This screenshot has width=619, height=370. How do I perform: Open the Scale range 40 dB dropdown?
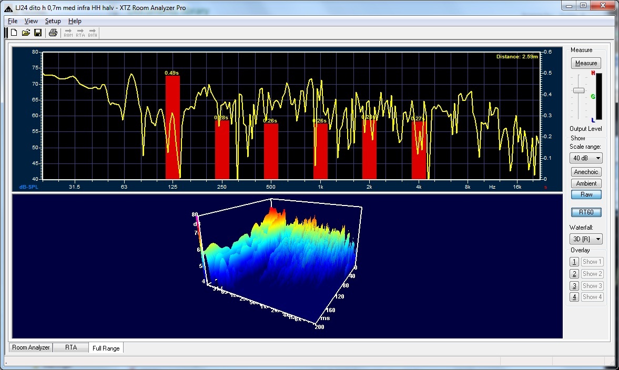pos(586,158)
